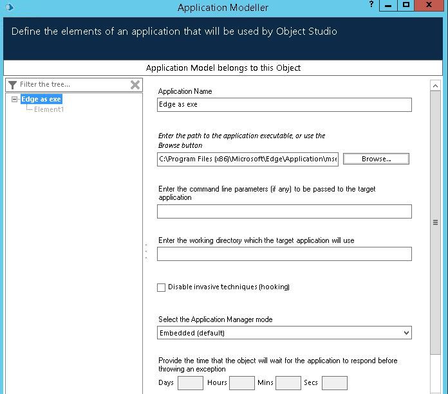Viewport: 448px width, 394px height.
Task: Click the help question mark icon
Action: (371, 4)
